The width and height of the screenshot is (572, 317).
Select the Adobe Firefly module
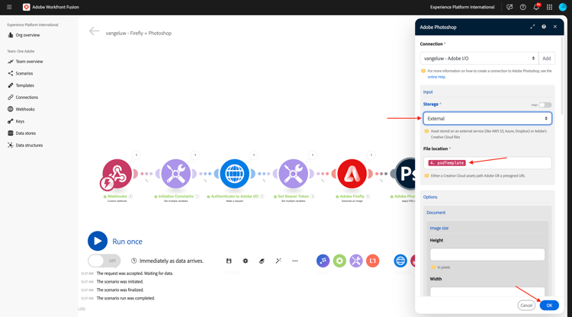pos(352,174)
